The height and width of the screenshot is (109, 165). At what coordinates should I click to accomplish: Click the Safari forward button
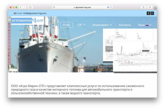(25, 7)
